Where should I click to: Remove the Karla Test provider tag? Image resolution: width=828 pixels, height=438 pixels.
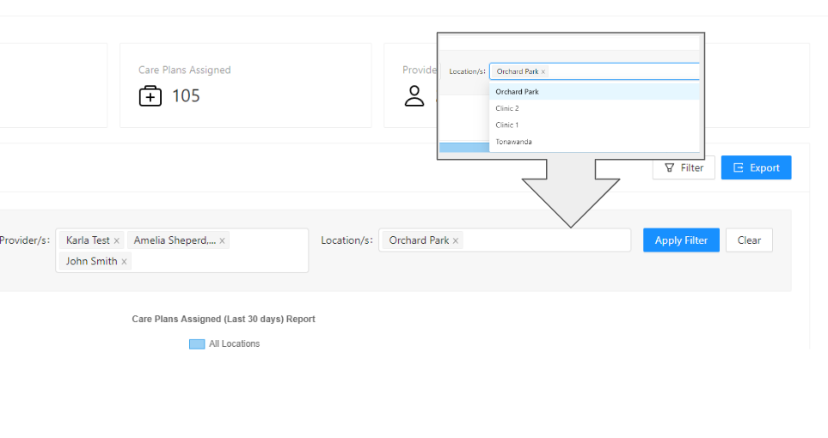(117, 241)
